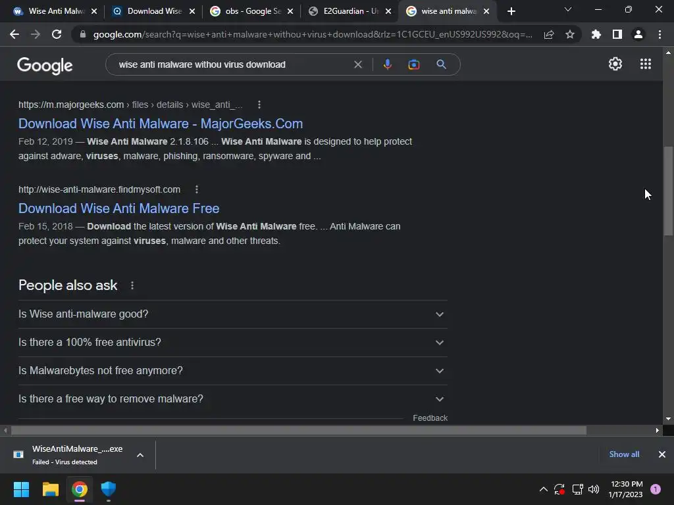This screenshot has height=505, width=674.
Task: Open the tab search dropdown
Action: click(x=568, y=9)
